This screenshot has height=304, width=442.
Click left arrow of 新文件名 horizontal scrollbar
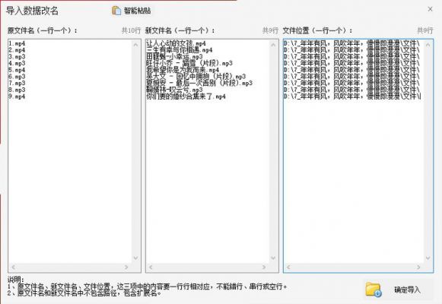click(x=151, y=267)
